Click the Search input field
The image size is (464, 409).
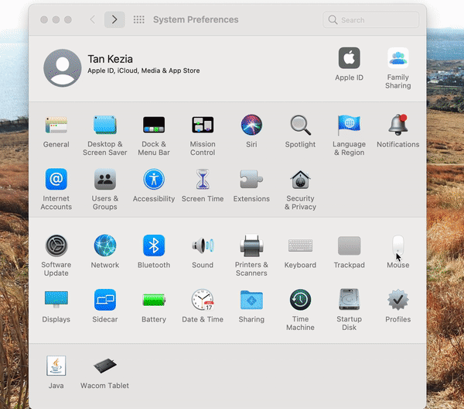point(375,19)
